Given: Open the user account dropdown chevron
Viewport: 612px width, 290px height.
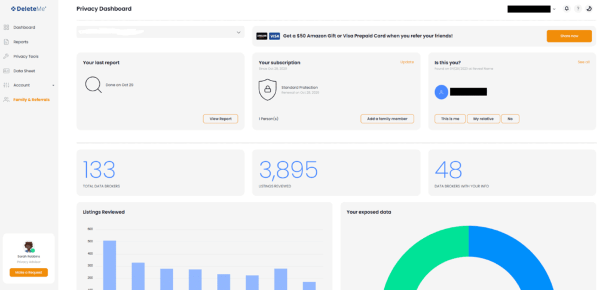Looking at the screenshot, I should (x=554, y=9).
